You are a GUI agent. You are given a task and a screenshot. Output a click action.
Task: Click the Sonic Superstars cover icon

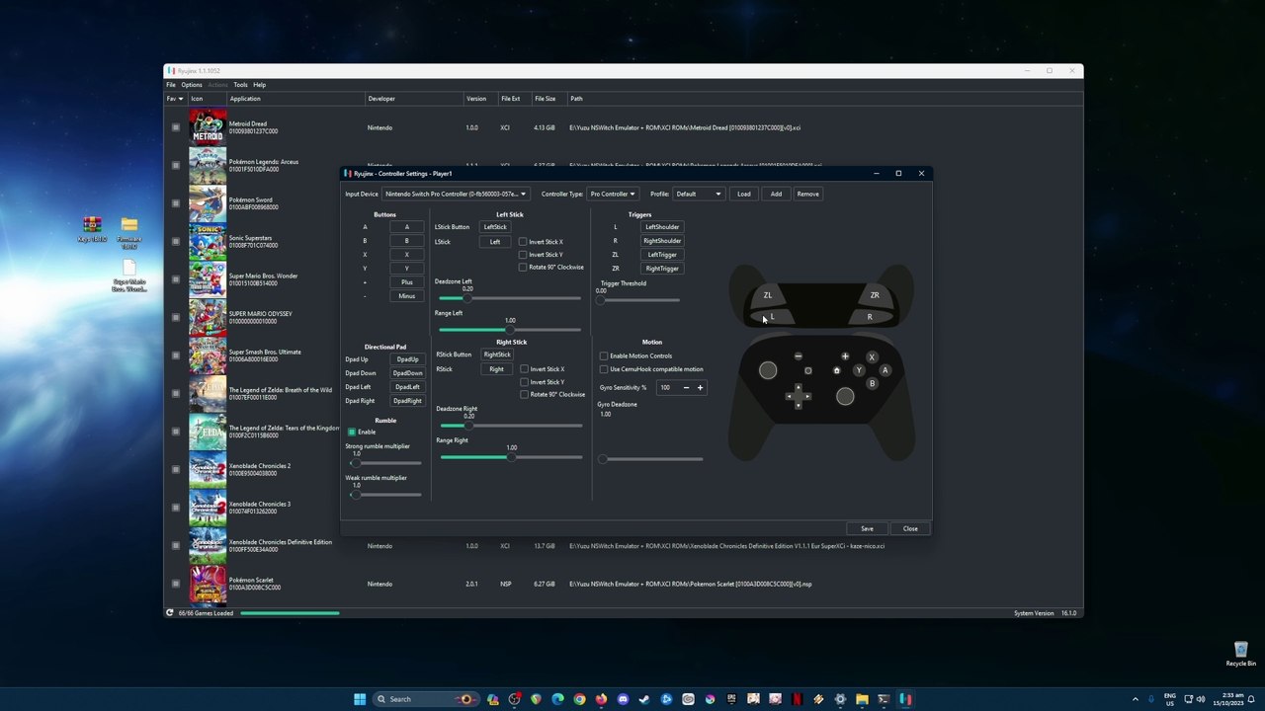[x=208, y=241]
